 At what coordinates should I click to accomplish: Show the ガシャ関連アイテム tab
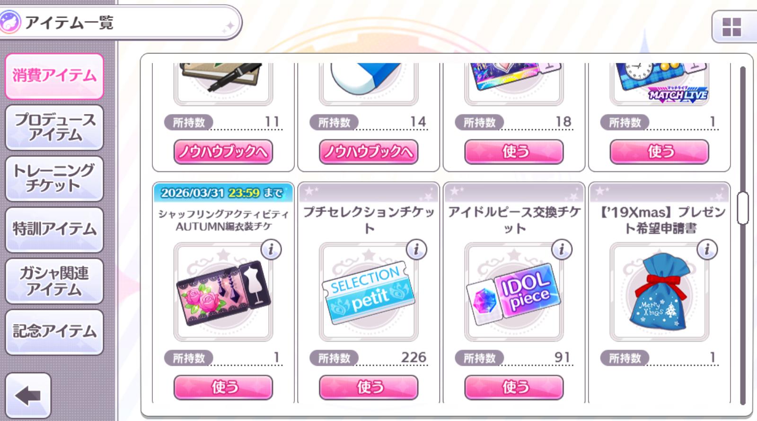[54, 281]
